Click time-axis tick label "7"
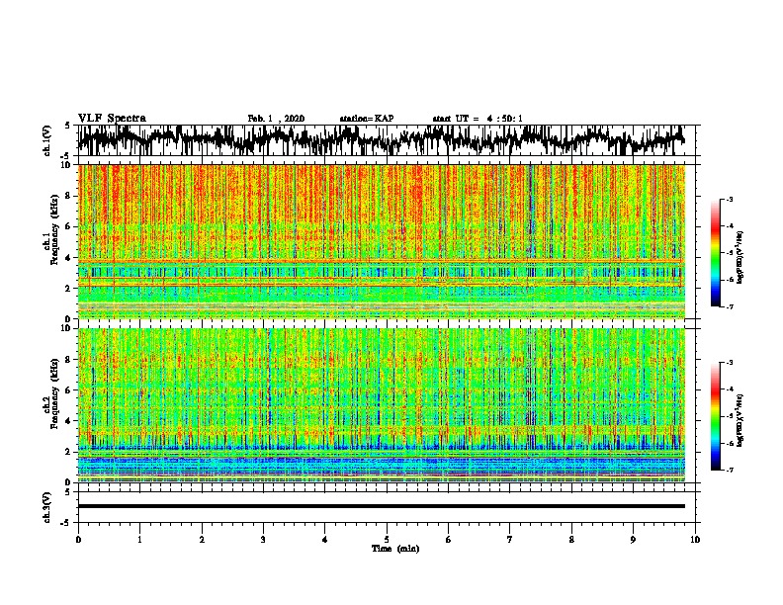Viewport: 783px width, 605px height. point(510,540)
